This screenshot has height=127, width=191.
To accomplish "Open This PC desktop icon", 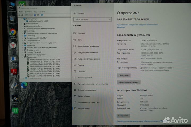I will point(12,6).
